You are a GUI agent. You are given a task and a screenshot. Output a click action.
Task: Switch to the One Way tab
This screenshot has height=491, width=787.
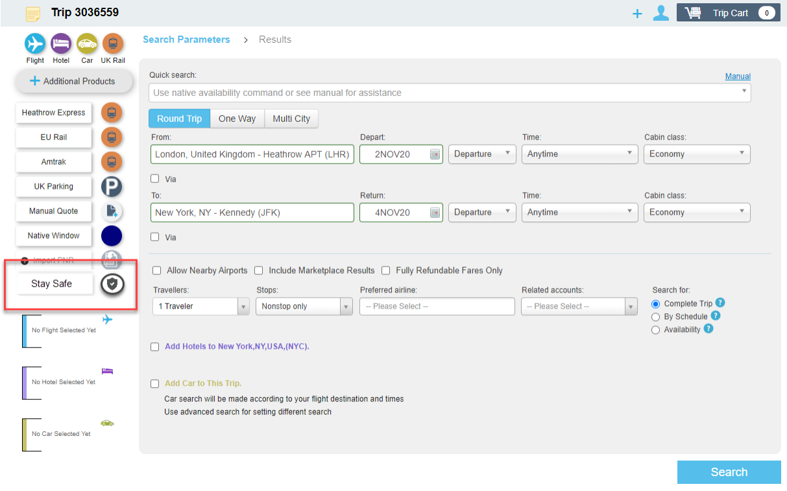click(237, 119)
